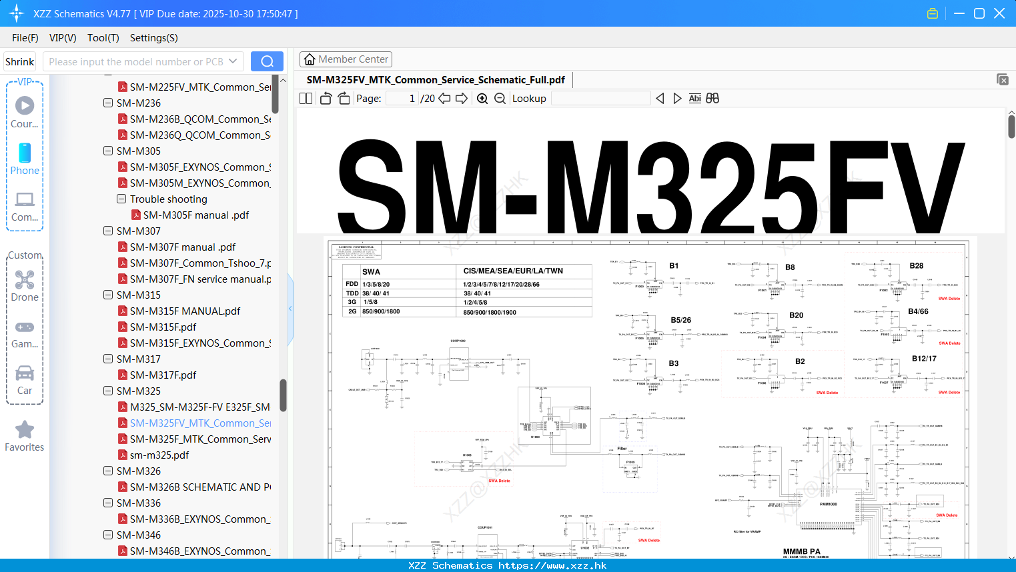Open sm-m325.pdf file
The image size is (1016, 572).
pyautogui.click(x=159, y=455)
